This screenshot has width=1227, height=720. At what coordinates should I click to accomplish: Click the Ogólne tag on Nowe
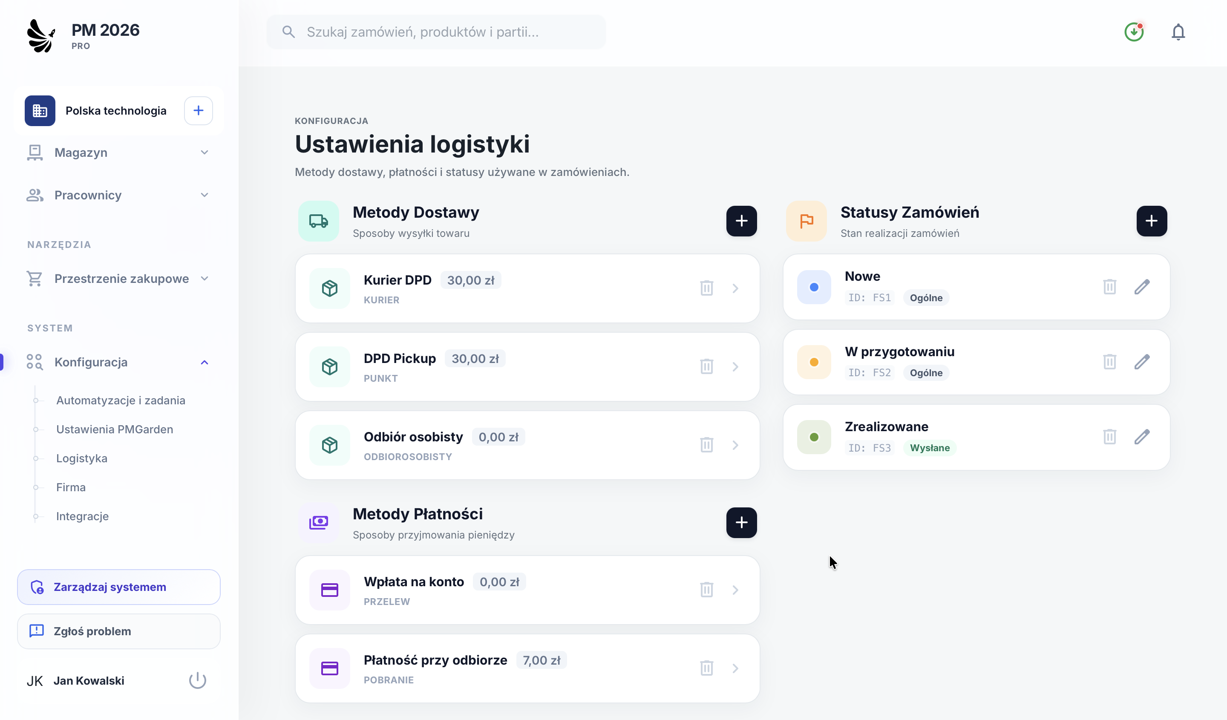(926, 298)
